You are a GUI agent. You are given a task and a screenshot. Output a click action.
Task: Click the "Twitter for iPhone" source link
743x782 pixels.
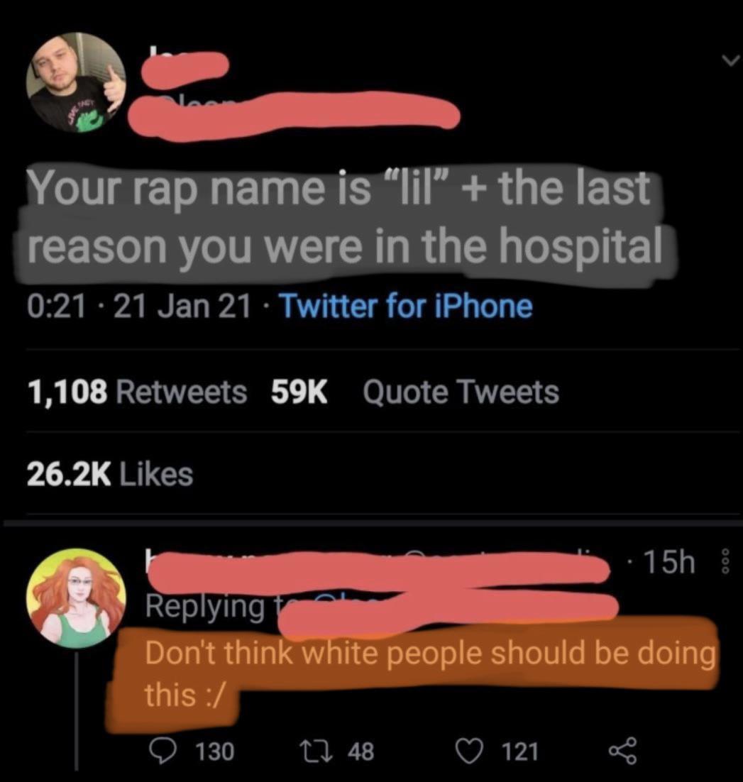point(407,307)
